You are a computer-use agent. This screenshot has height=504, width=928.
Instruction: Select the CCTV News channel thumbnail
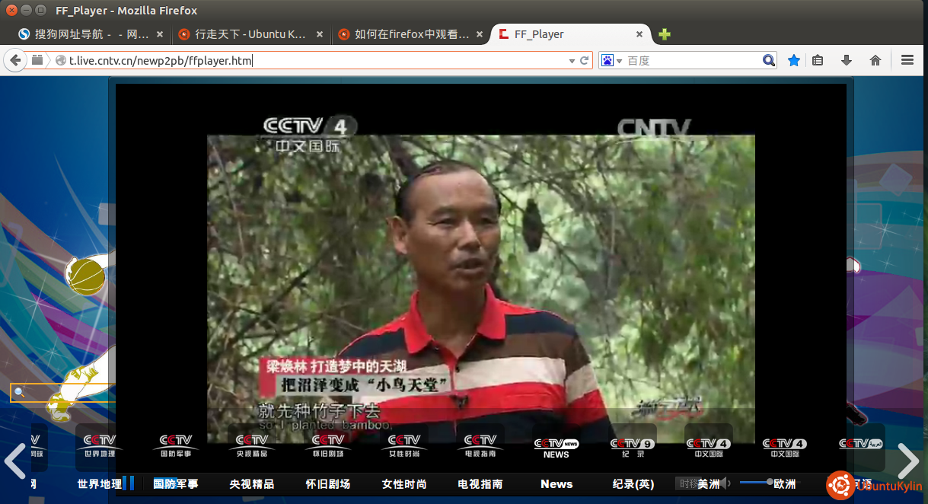[x=556, y=447]
